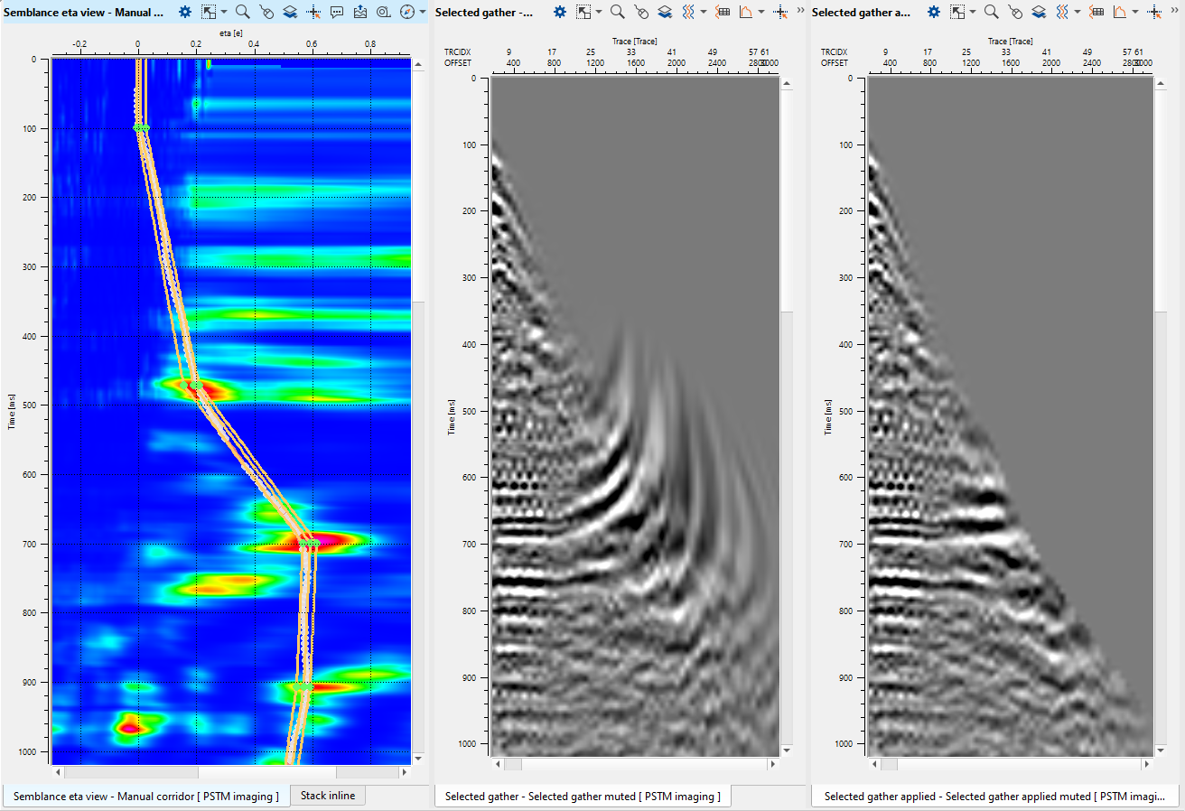Select Semblance eta view Manual corridor tab
The height and width of the screenshot is (811, 1185).
[145, 796]
